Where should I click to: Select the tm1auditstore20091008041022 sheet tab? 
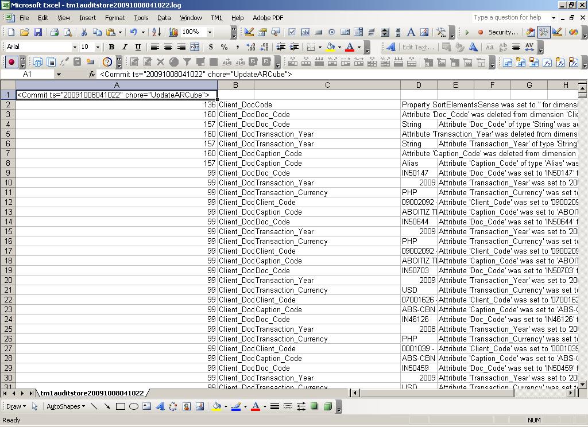pos(92,393)
